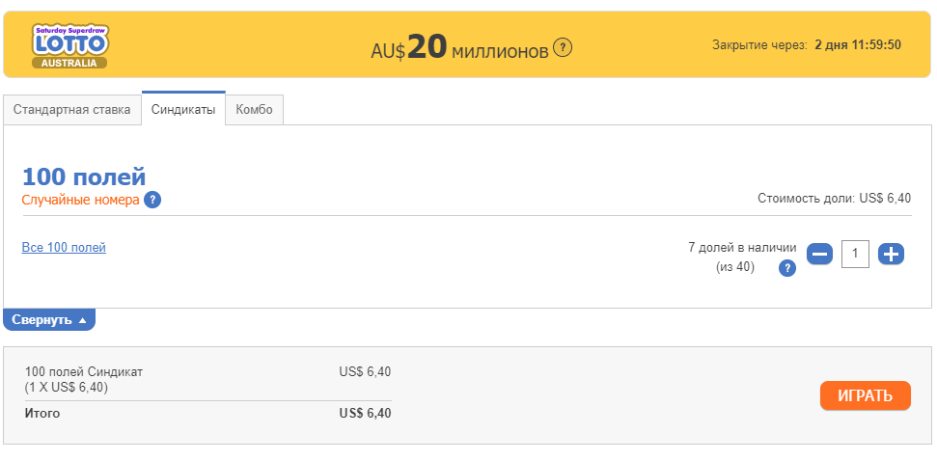
Task: Collapse the panel using Свернуть
Action: 49,319
